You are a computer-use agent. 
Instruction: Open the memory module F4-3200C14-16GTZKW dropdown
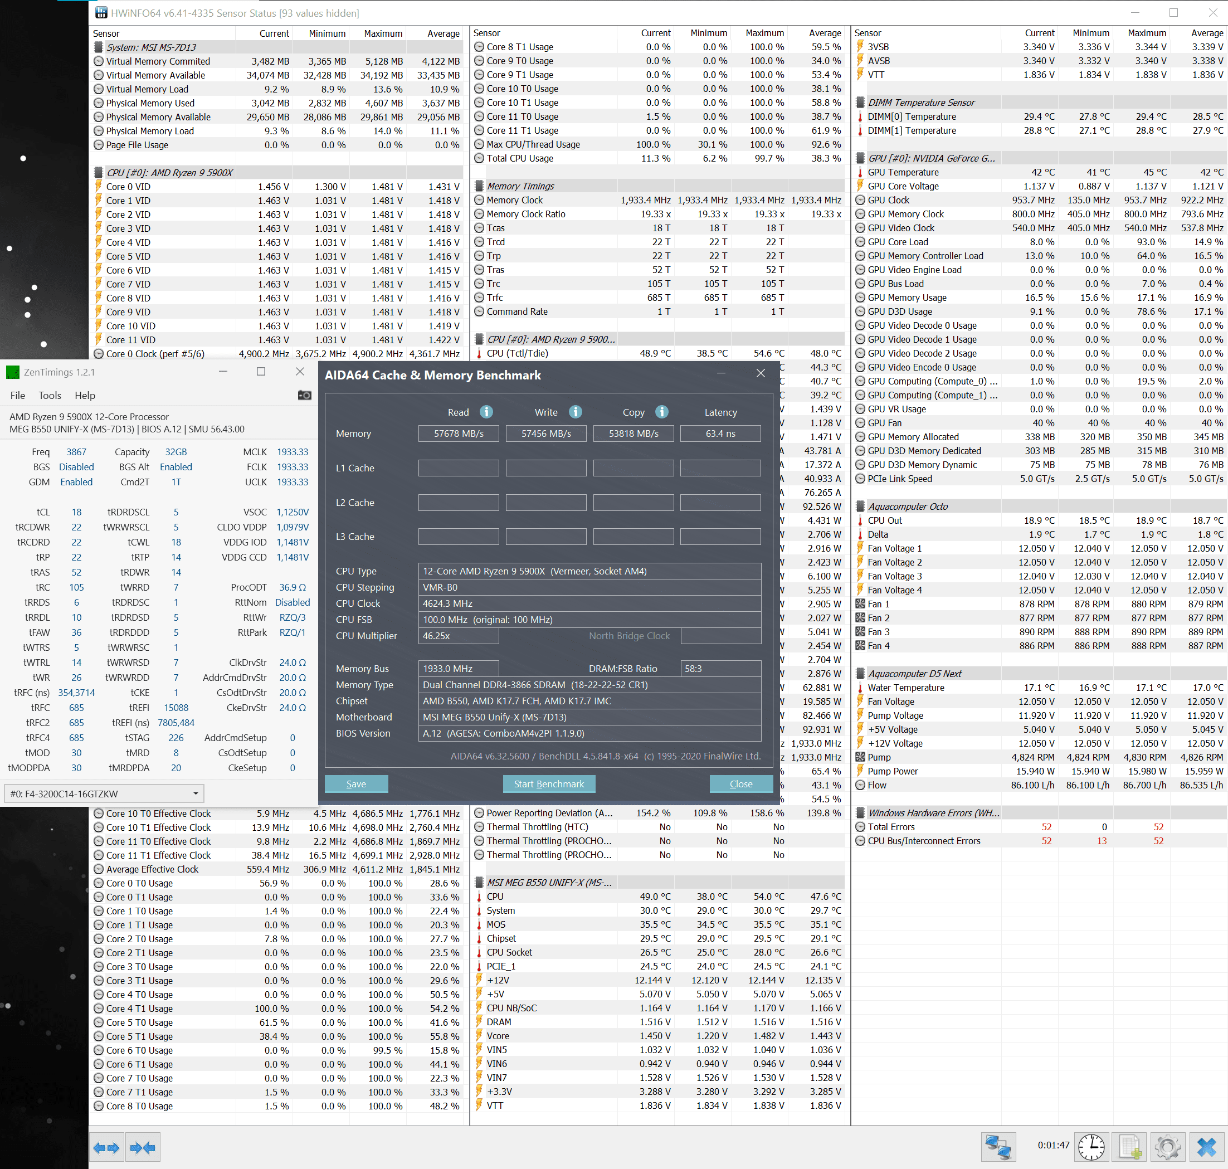105,793
